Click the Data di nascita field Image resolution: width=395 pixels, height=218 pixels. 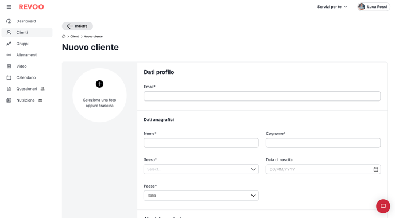[323, 169]
